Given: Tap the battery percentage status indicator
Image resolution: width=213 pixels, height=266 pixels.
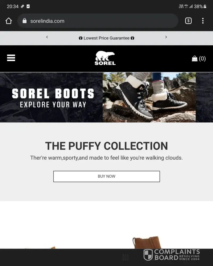Looking at the screenshot, I should tap(198, 6).
